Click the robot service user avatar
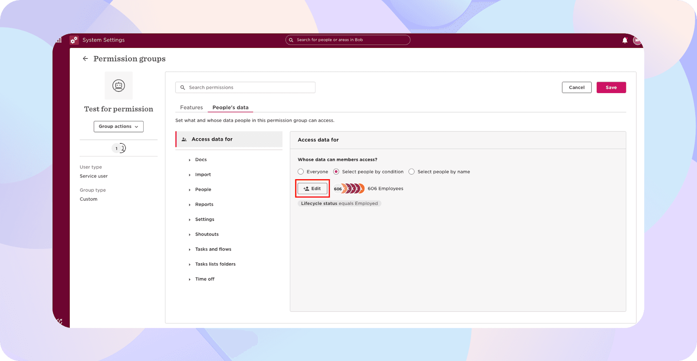Image resolution: width=697 pixels, height=361 pixels. click(118, 86)
